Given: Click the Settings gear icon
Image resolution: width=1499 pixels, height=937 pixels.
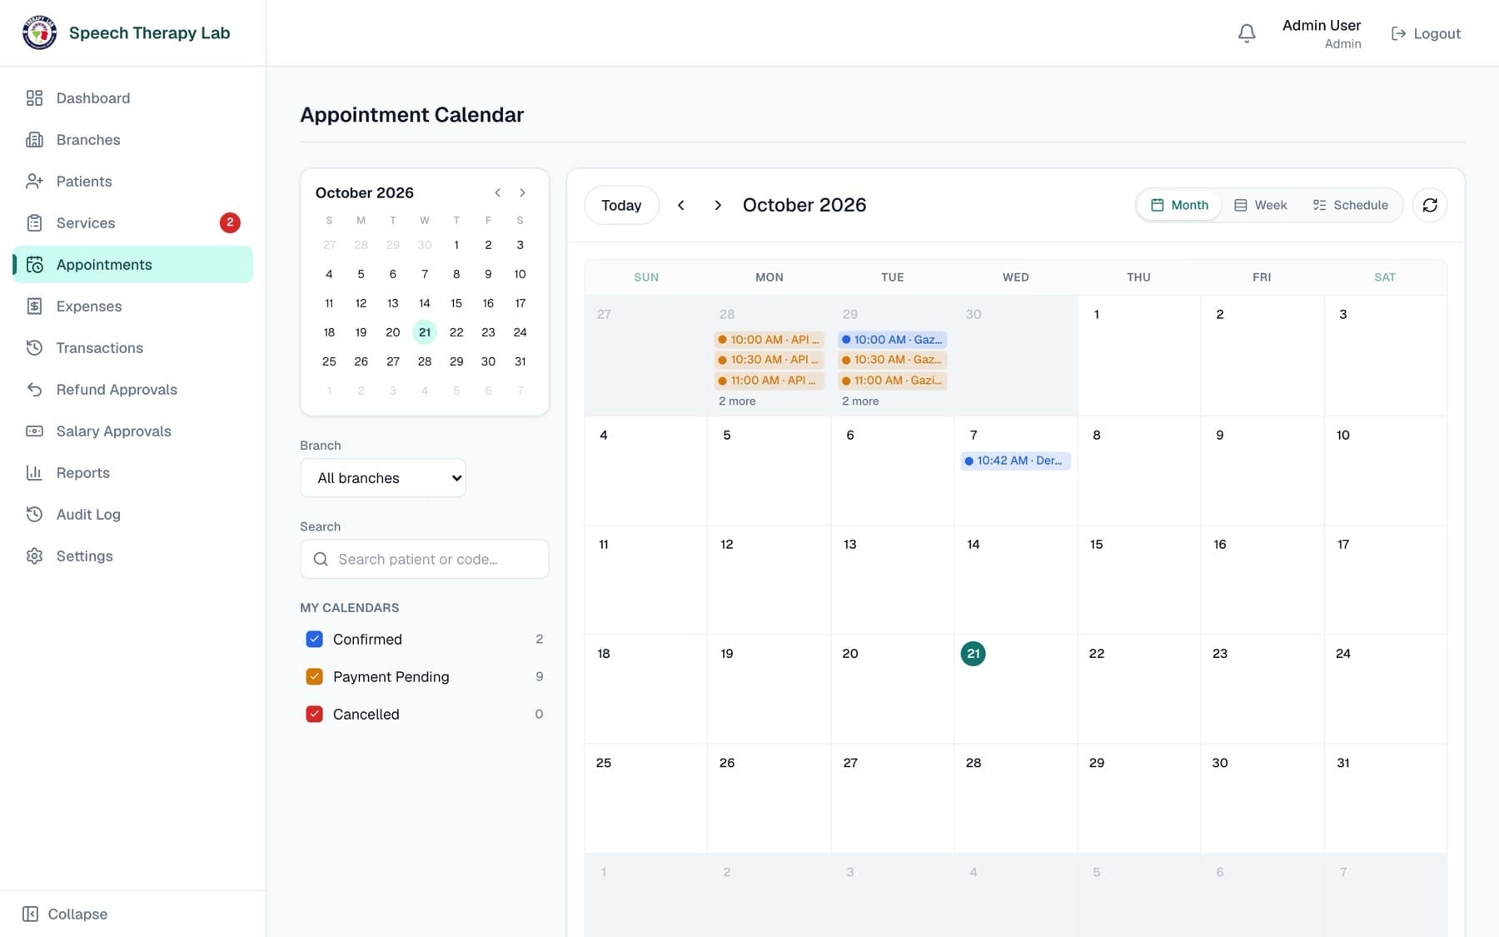Looking at the screenshot, I should point(34,556).
